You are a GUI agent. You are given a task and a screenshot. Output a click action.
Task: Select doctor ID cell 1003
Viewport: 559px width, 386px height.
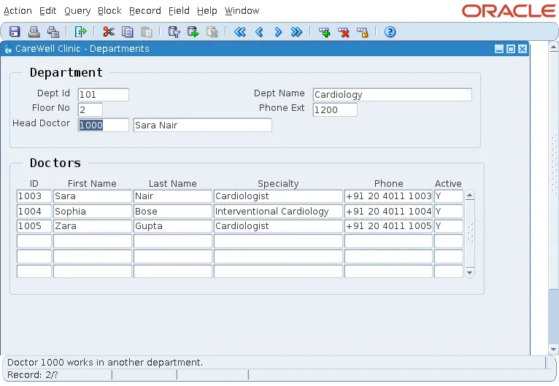34,196
